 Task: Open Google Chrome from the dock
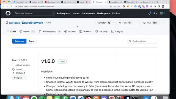[x=112, y=98]
